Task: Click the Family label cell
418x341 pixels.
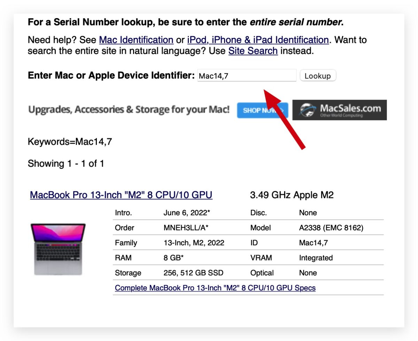Action: (x=126, y=243)
